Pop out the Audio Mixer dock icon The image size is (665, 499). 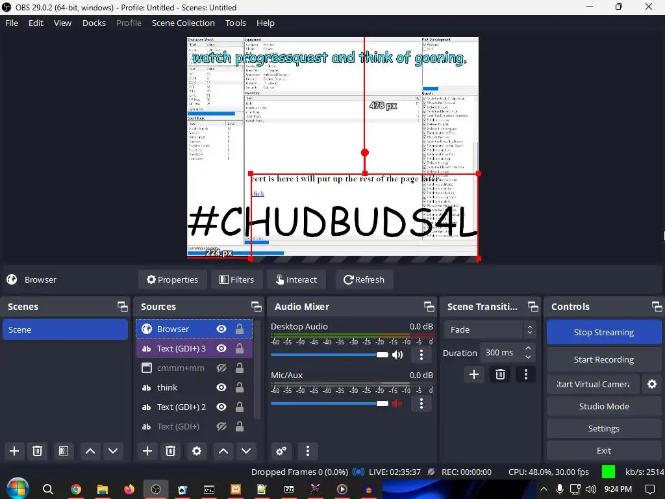tap(429, 307)
